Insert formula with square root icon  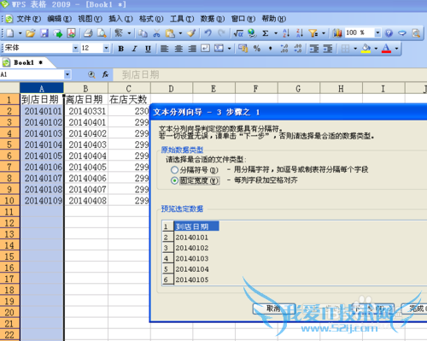coord(238,33)
